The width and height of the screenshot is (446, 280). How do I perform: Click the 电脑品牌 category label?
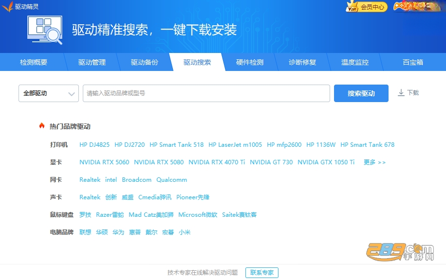(62, 232)
